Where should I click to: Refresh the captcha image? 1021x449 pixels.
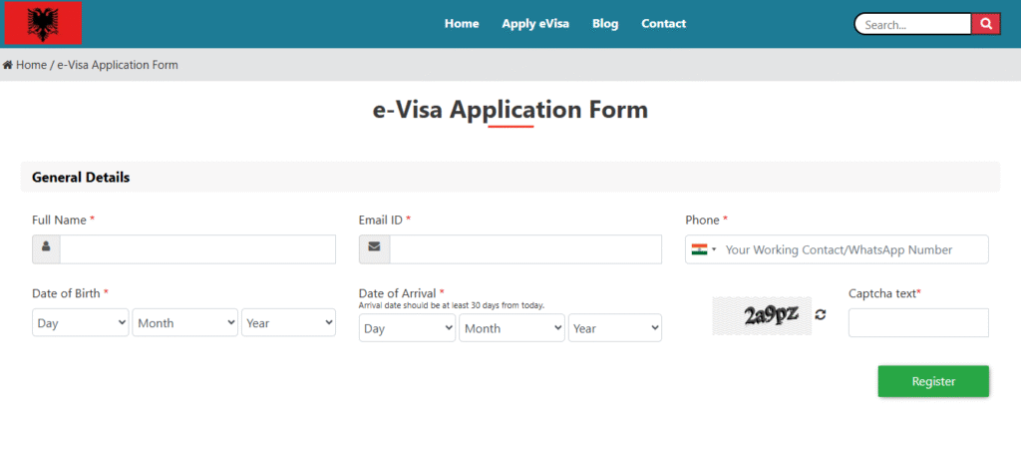click(821, 315)
